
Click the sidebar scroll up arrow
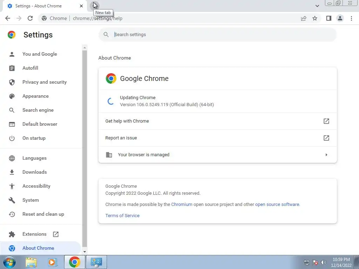85,48
